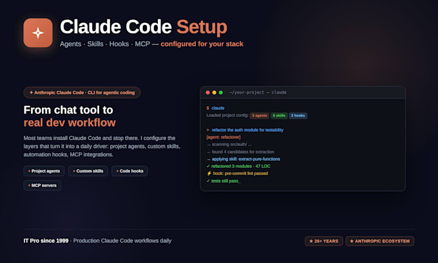The height and width of the screenshot is (263, 438).
Task: Click the 'From chat tool to' heading
Action: (68, 110)
